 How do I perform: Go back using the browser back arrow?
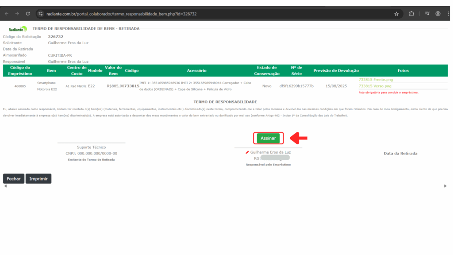point(7,14)
